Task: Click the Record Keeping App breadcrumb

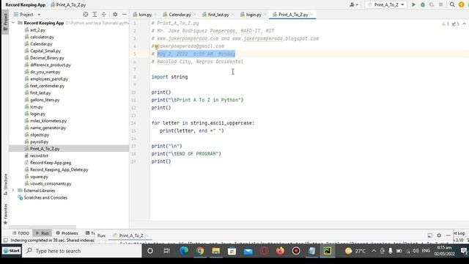Action: (26, 5)
